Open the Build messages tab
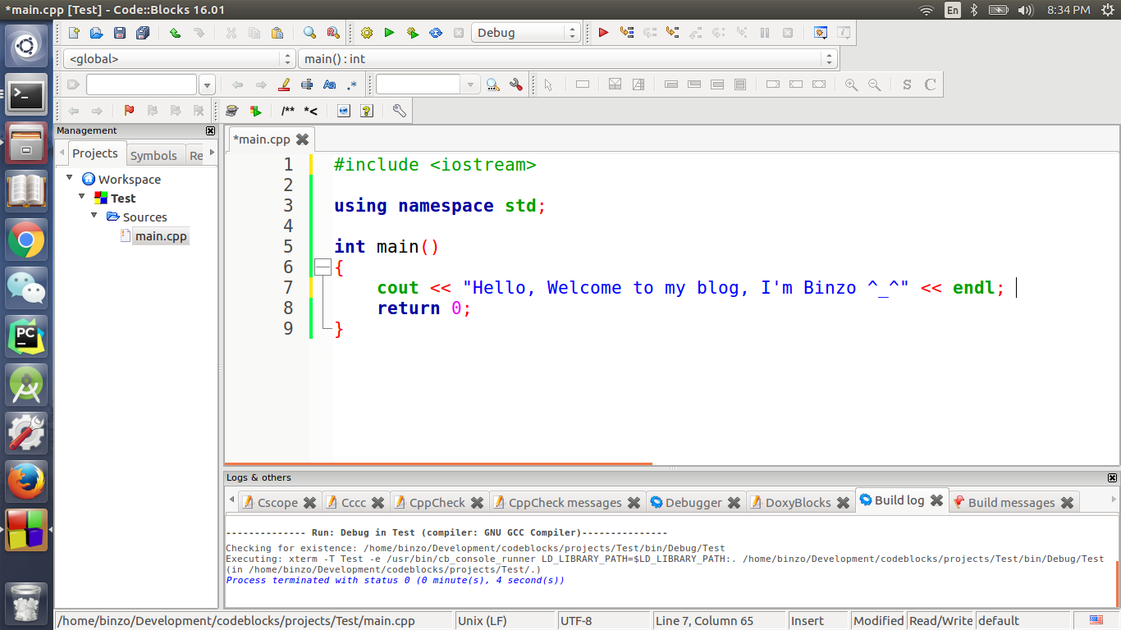1121x630 pixels. (1010, 502)
